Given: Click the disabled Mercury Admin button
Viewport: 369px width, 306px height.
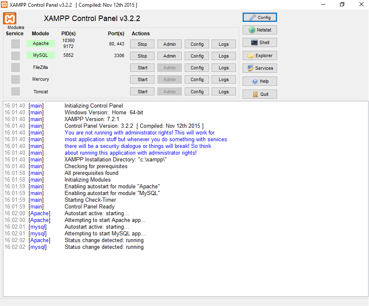Looking at the screenshot, I should 170,79.
